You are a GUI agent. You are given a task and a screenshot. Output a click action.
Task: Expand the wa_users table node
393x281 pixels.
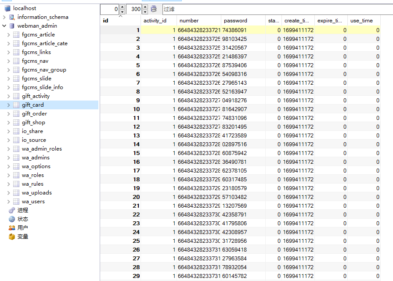click(8, 201)
